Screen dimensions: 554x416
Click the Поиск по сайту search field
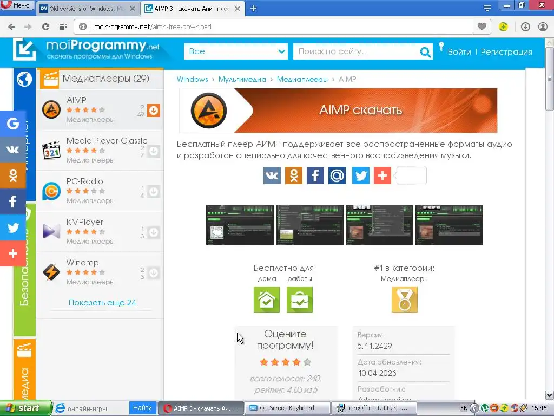(356, 51)
